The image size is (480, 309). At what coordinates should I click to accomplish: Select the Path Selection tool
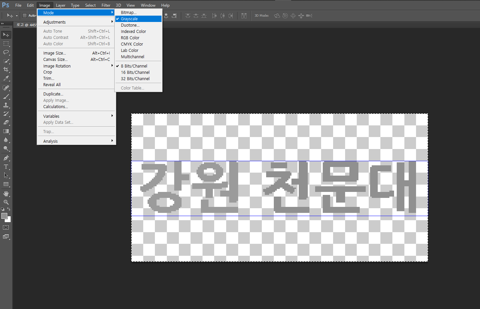click(6, 175)
